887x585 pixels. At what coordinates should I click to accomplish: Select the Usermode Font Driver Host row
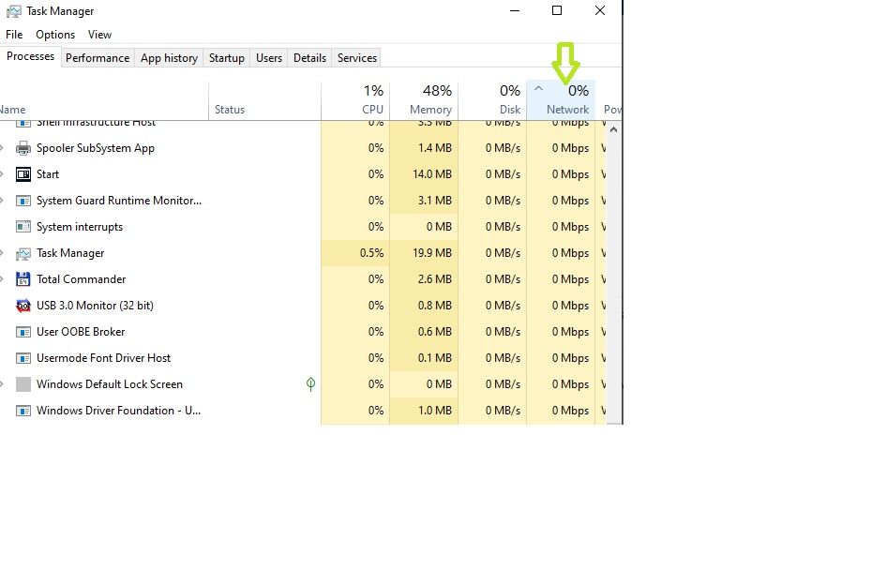pos(303,358)
